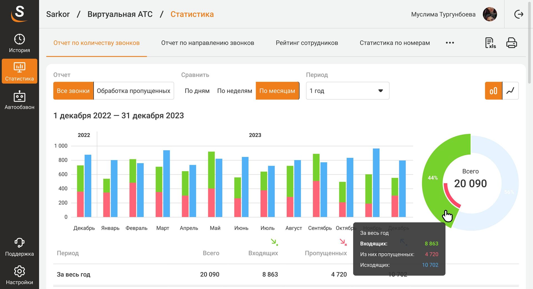
Task: Click Период column header
Action: pyautogui.click(x=68, y=253)
